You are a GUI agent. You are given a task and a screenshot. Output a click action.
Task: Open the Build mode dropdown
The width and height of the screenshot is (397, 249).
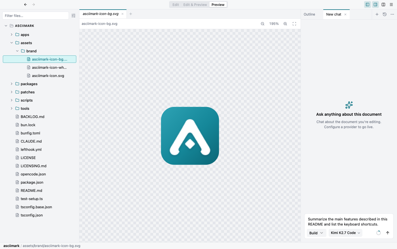click(316, 233)
